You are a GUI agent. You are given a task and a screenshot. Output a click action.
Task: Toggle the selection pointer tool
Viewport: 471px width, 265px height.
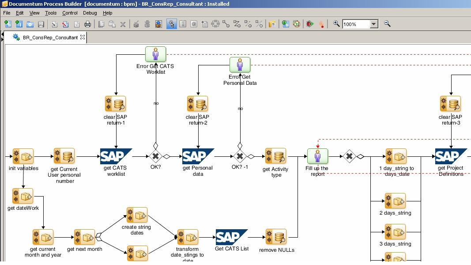coord(171,24)
